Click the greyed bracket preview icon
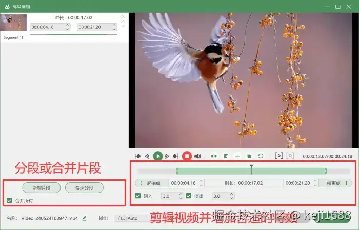Viewport: 359px width, 230px height. pyautogui.click(x=290, y=156)
